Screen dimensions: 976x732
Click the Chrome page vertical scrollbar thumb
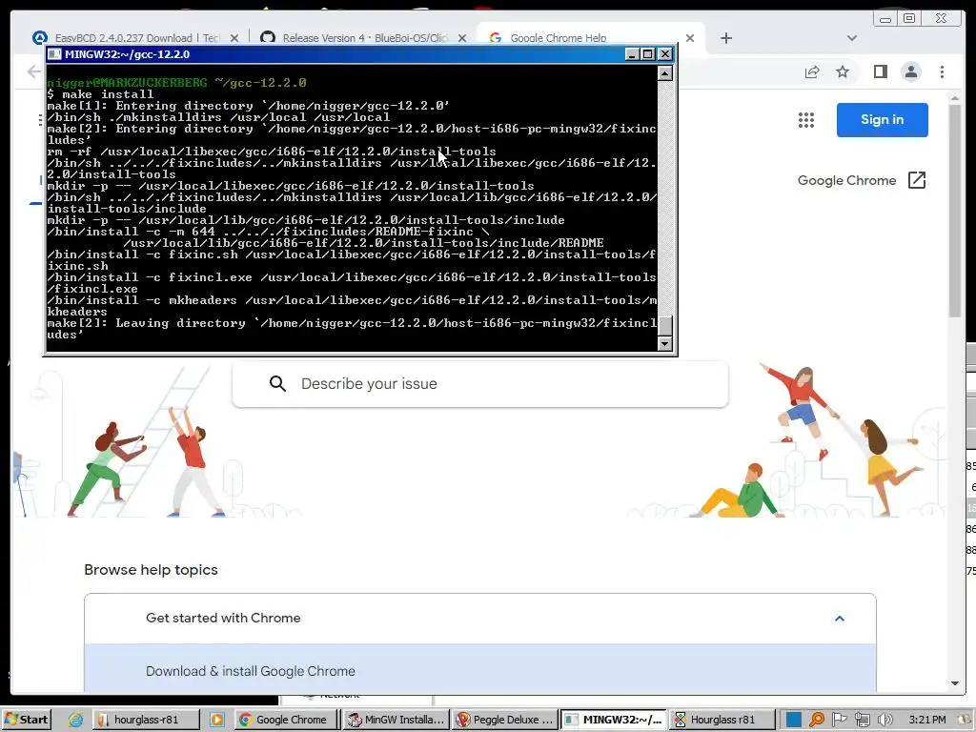(955, 211)
